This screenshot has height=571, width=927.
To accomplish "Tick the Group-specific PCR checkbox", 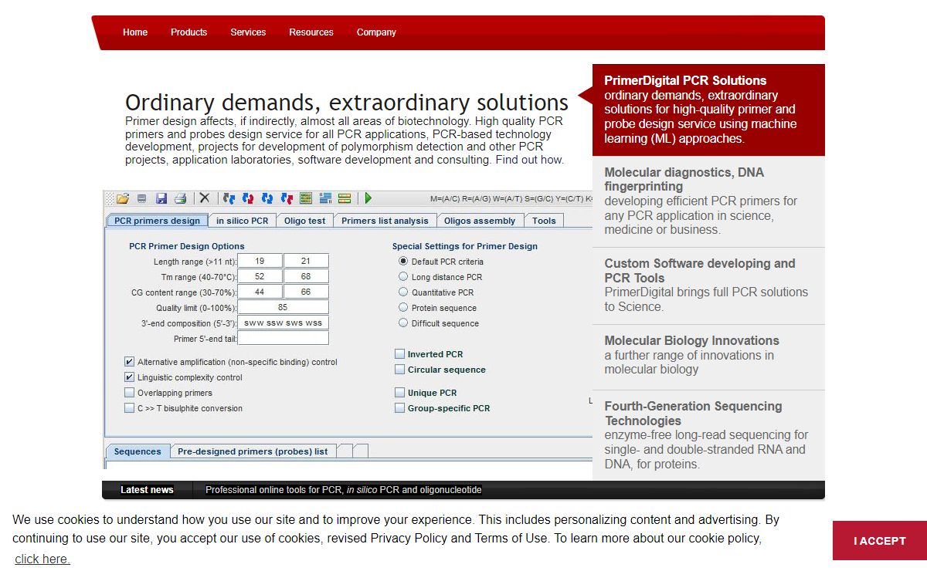I will (x=399, y=408).
